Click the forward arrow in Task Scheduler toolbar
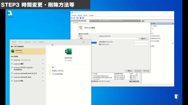The height and width of the screenshot is (105, 188). click(x=74, y=18)
